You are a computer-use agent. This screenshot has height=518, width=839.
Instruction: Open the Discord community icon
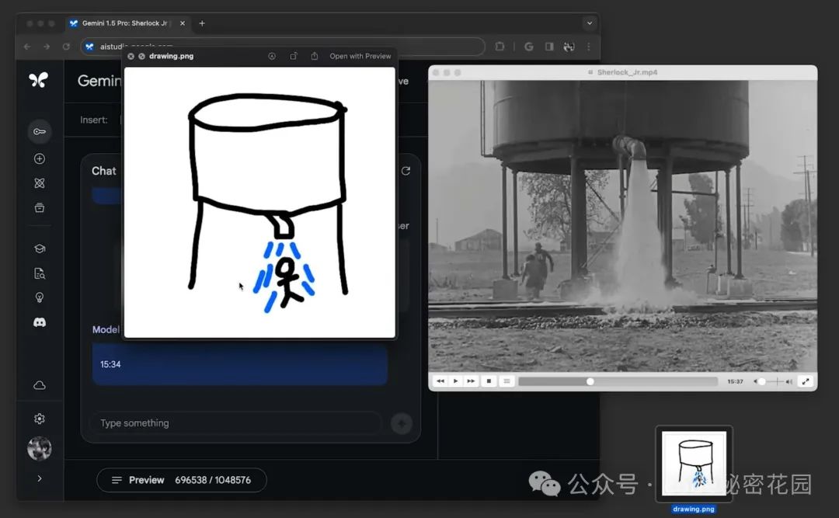tap(40, 322)
